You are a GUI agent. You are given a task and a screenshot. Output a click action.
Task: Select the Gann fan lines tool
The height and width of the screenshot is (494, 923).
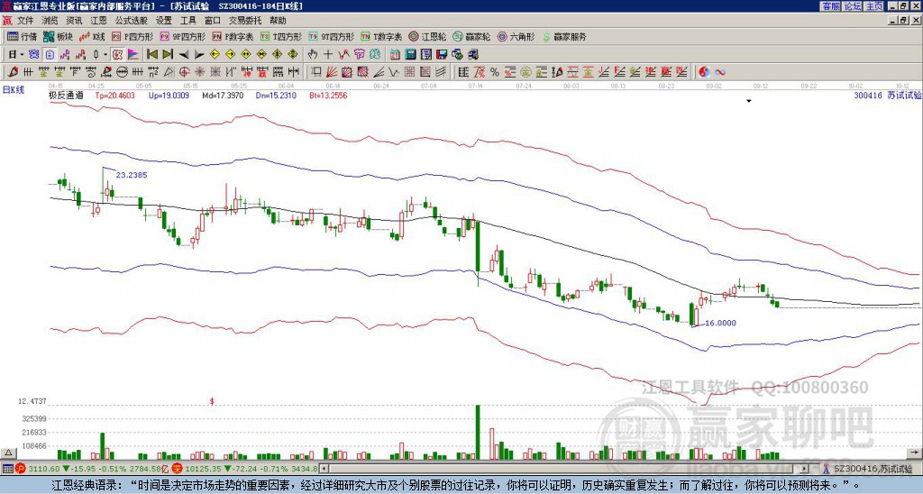coord(332,72)
